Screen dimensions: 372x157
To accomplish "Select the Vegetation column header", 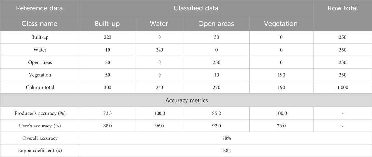I will (281, 24).
